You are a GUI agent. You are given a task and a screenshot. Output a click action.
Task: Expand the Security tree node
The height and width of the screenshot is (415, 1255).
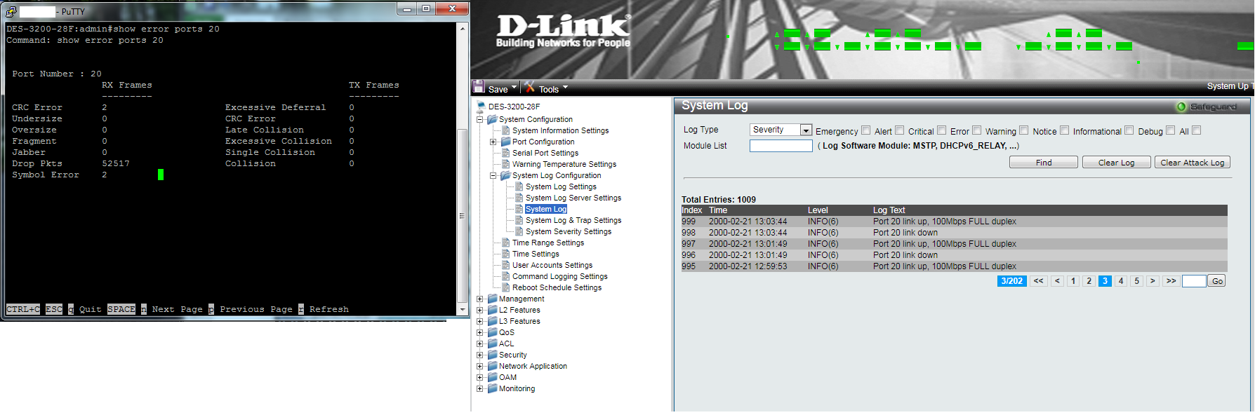480,355
